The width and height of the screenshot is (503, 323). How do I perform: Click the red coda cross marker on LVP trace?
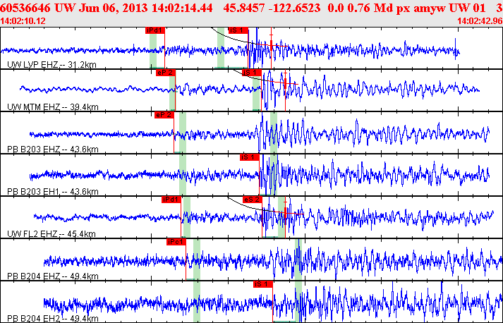pyautogui.click(x=272, y=45)
